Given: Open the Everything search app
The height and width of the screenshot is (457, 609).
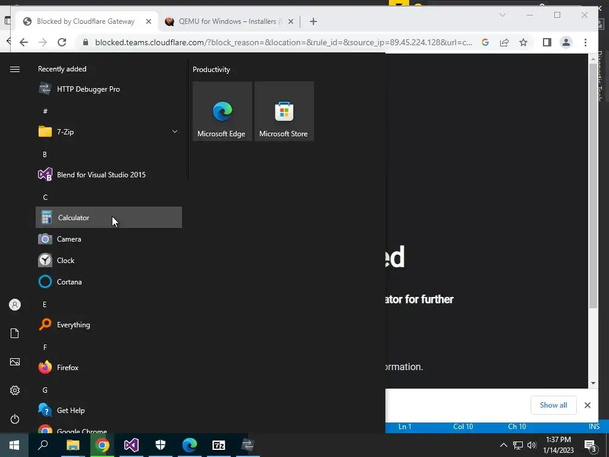Looking at the screenshot, I should pos(109,324).
